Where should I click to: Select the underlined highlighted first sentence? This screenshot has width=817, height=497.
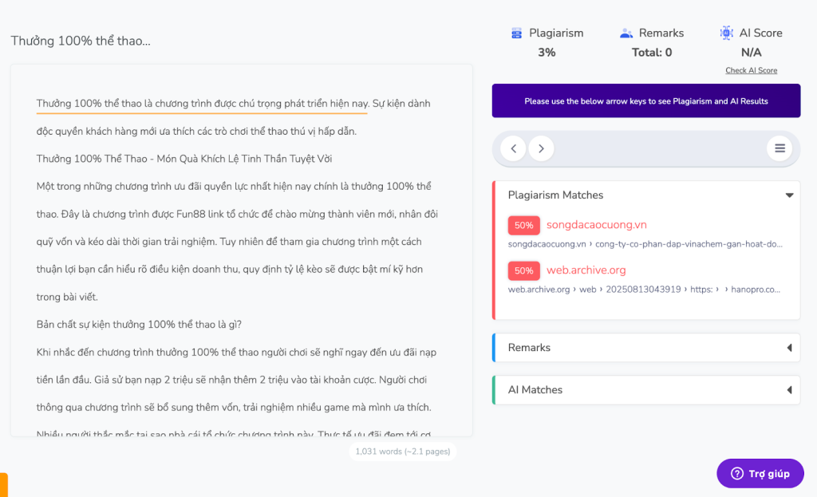click(x=202, y=104)
